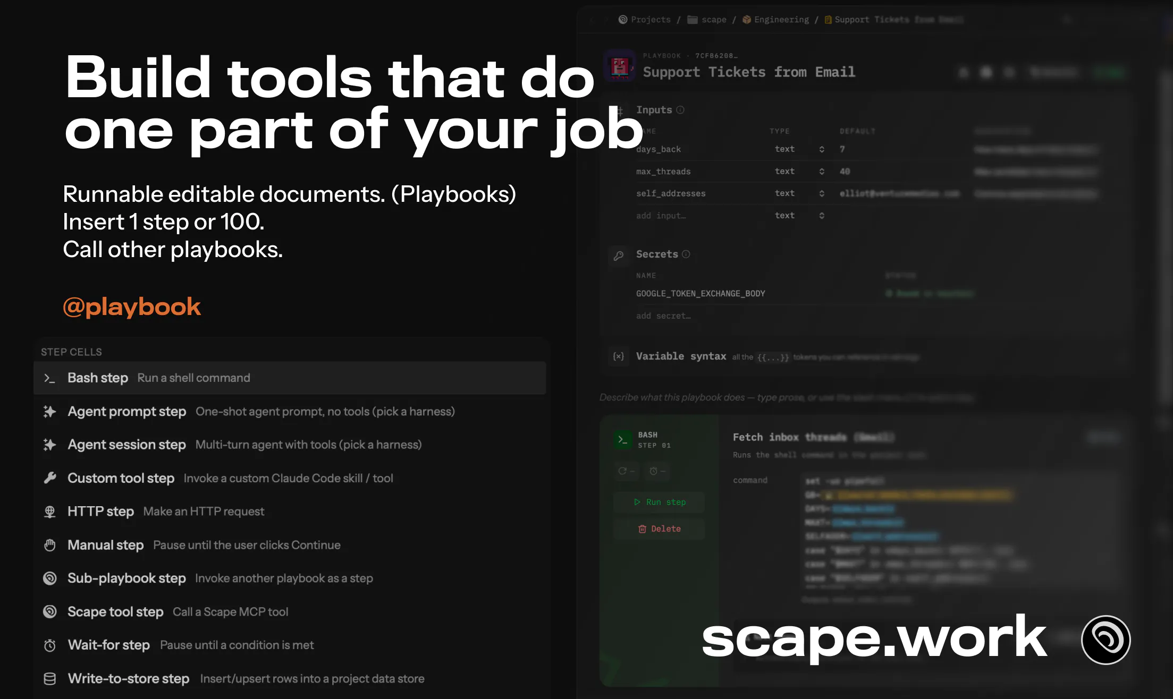The image size is (1173, 699).
Task: Click the command code field
Action: click(960, 532)
